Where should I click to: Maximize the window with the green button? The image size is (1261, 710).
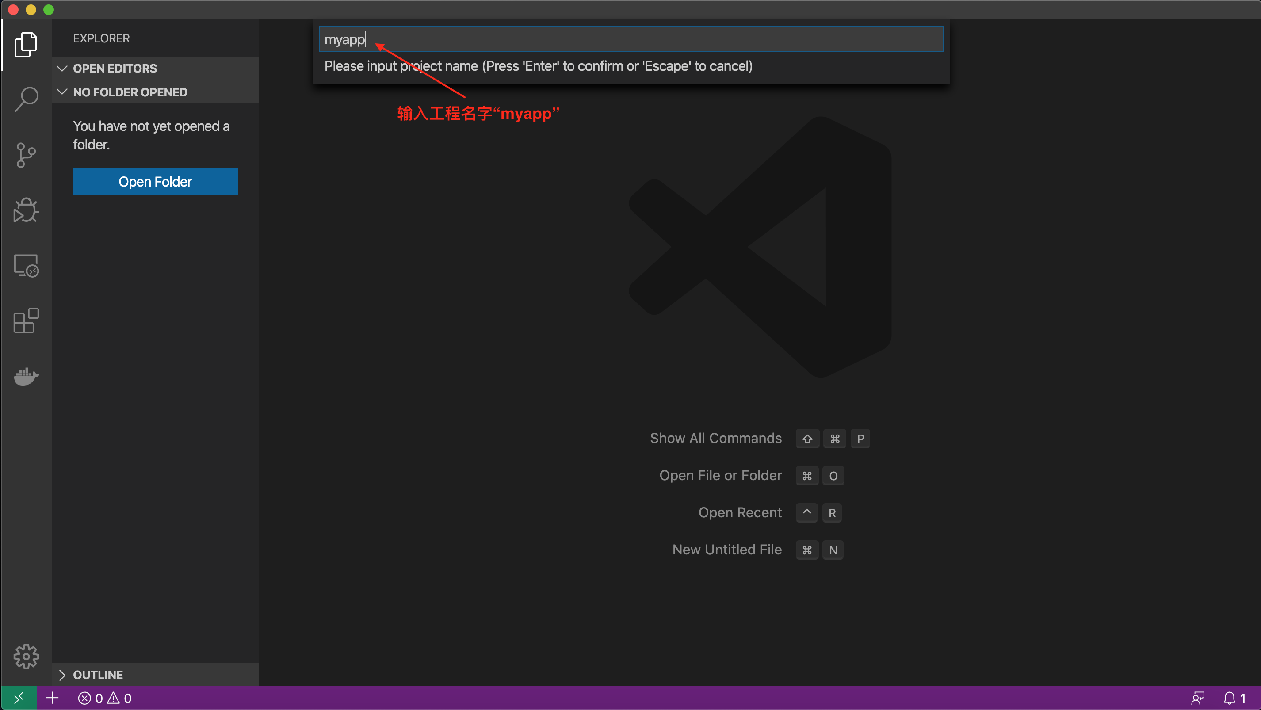point(49,9)
